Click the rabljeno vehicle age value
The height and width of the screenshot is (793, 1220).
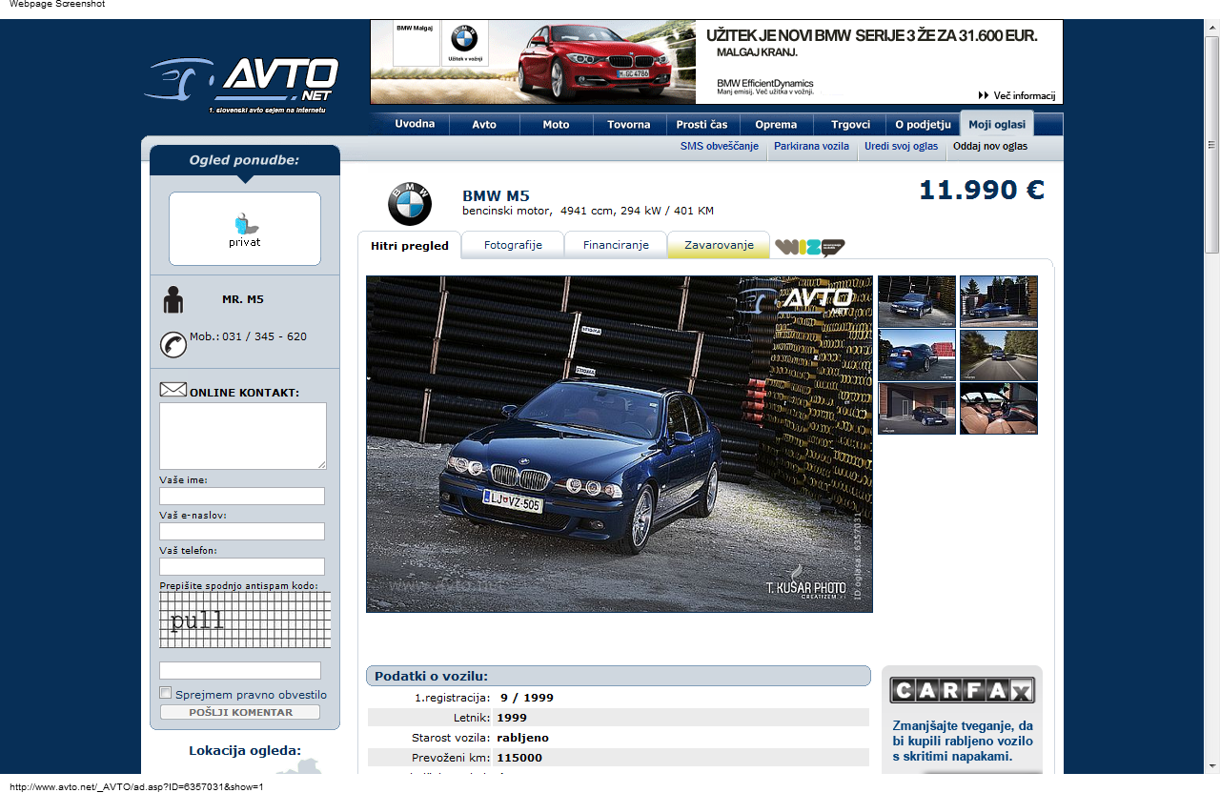pos(522,738)
